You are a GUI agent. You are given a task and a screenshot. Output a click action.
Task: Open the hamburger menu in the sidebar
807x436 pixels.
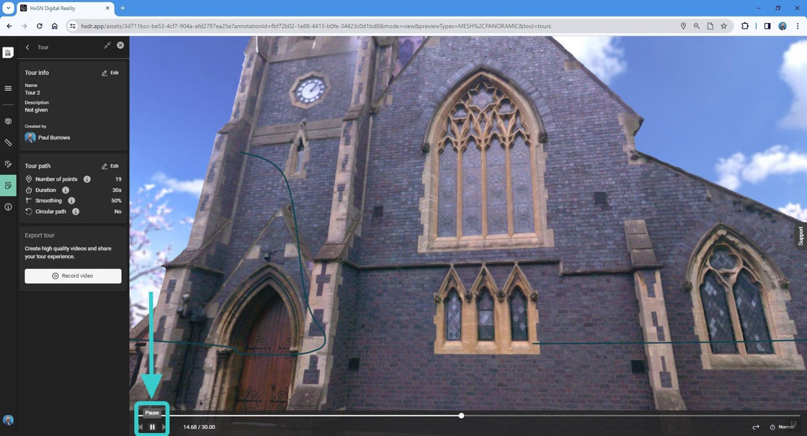tap(8, 88)
